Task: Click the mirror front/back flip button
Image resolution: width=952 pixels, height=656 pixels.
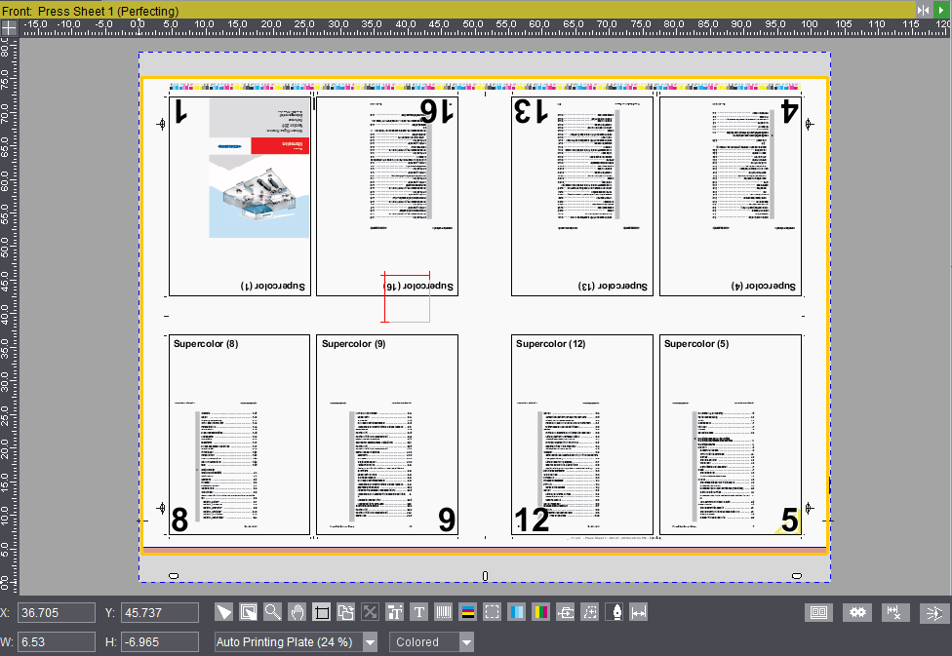Action: coord(923,10)
